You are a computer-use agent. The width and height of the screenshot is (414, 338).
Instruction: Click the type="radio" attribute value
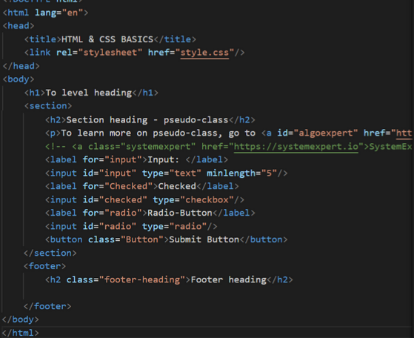pyautogui.click(x=187, y=226)
